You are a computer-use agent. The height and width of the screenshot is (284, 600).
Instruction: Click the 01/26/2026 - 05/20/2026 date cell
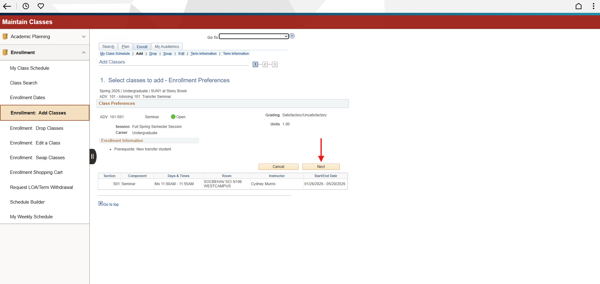pos(325,184)
